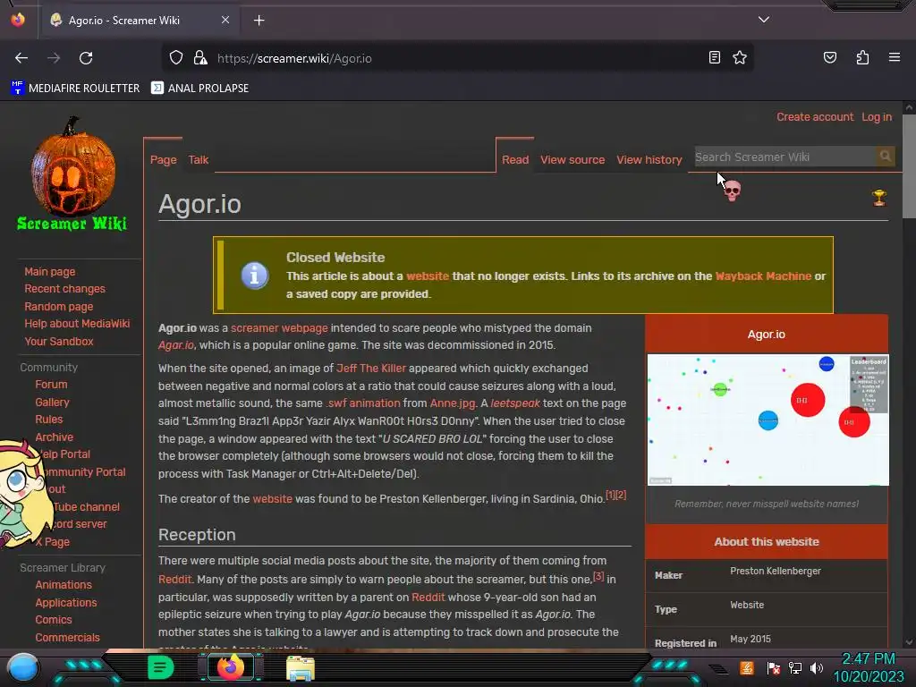The height and width of the screenshot is (687, 916).
Task: Bookmark this page with the star icon
Action: 740,58
